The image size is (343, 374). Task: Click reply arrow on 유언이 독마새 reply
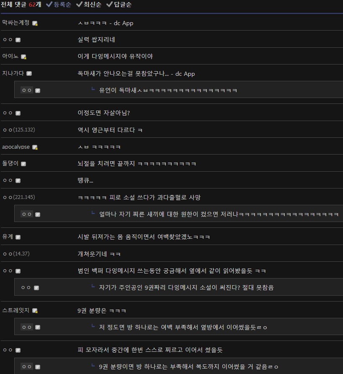(x=93, y=89)
